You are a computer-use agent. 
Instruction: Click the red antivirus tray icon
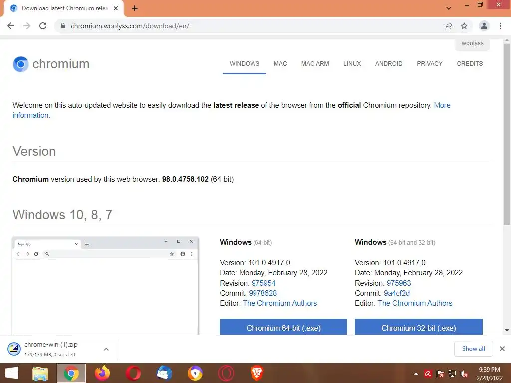click(428, 374)
